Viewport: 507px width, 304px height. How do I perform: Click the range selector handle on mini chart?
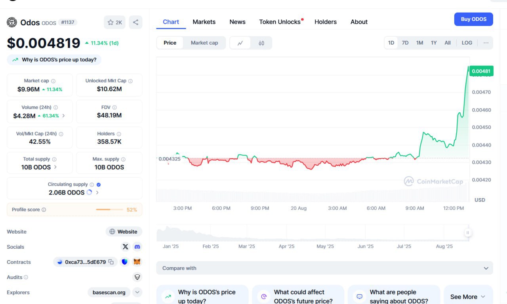[468, 233]
